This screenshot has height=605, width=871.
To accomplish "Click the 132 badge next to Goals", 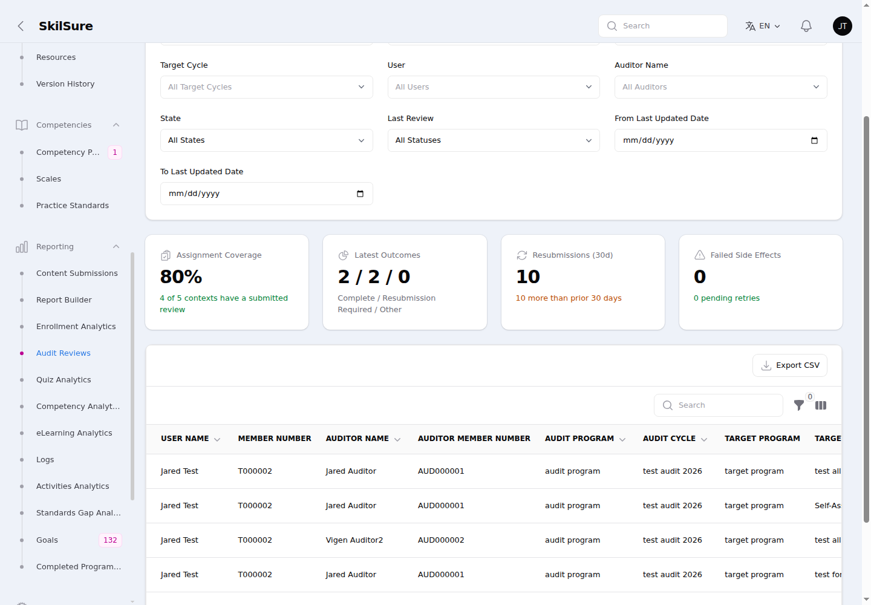I will (110, 540).
